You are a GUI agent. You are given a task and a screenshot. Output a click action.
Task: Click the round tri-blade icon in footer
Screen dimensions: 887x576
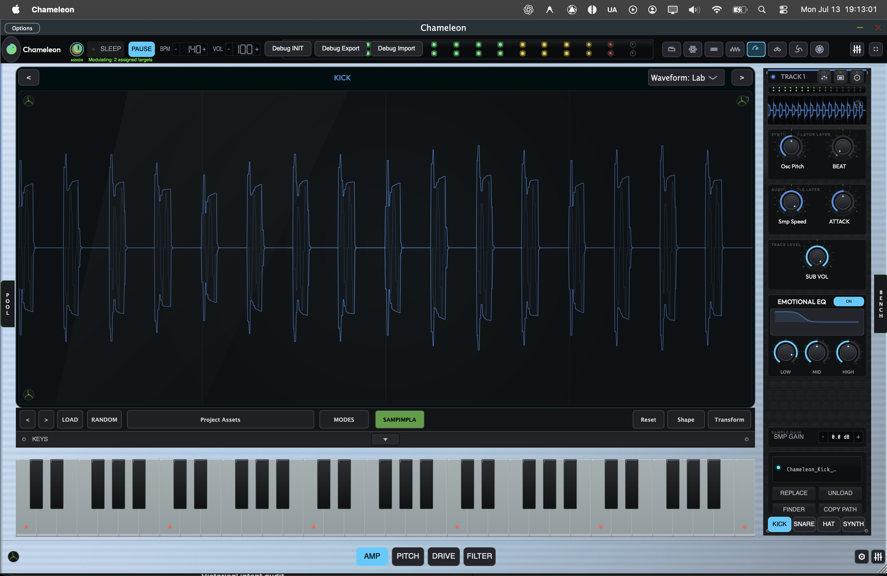tap(13, 556)
